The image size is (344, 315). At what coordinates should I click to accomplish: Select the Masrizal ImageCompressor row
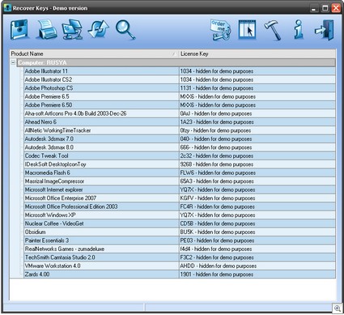coord(180,181)
